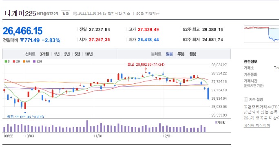The image size is (279, 148).
Task: Click the 52주 최저 value 24,681.74
Action: 213,40
